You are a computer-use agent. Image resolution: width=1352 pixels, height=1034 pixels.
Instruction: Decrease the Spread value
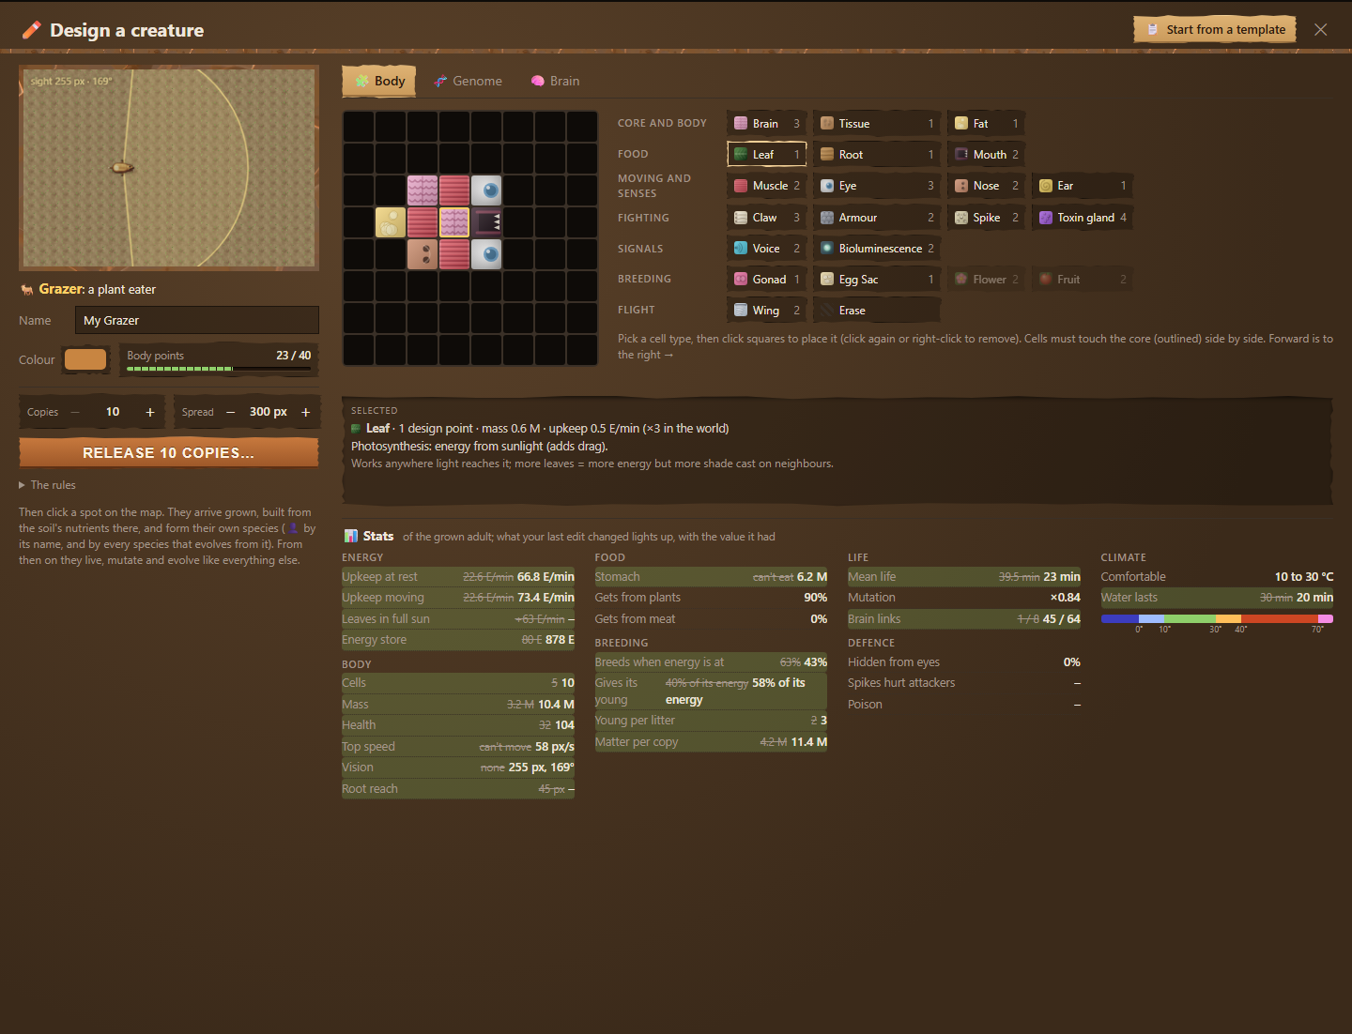pos(231,412)
